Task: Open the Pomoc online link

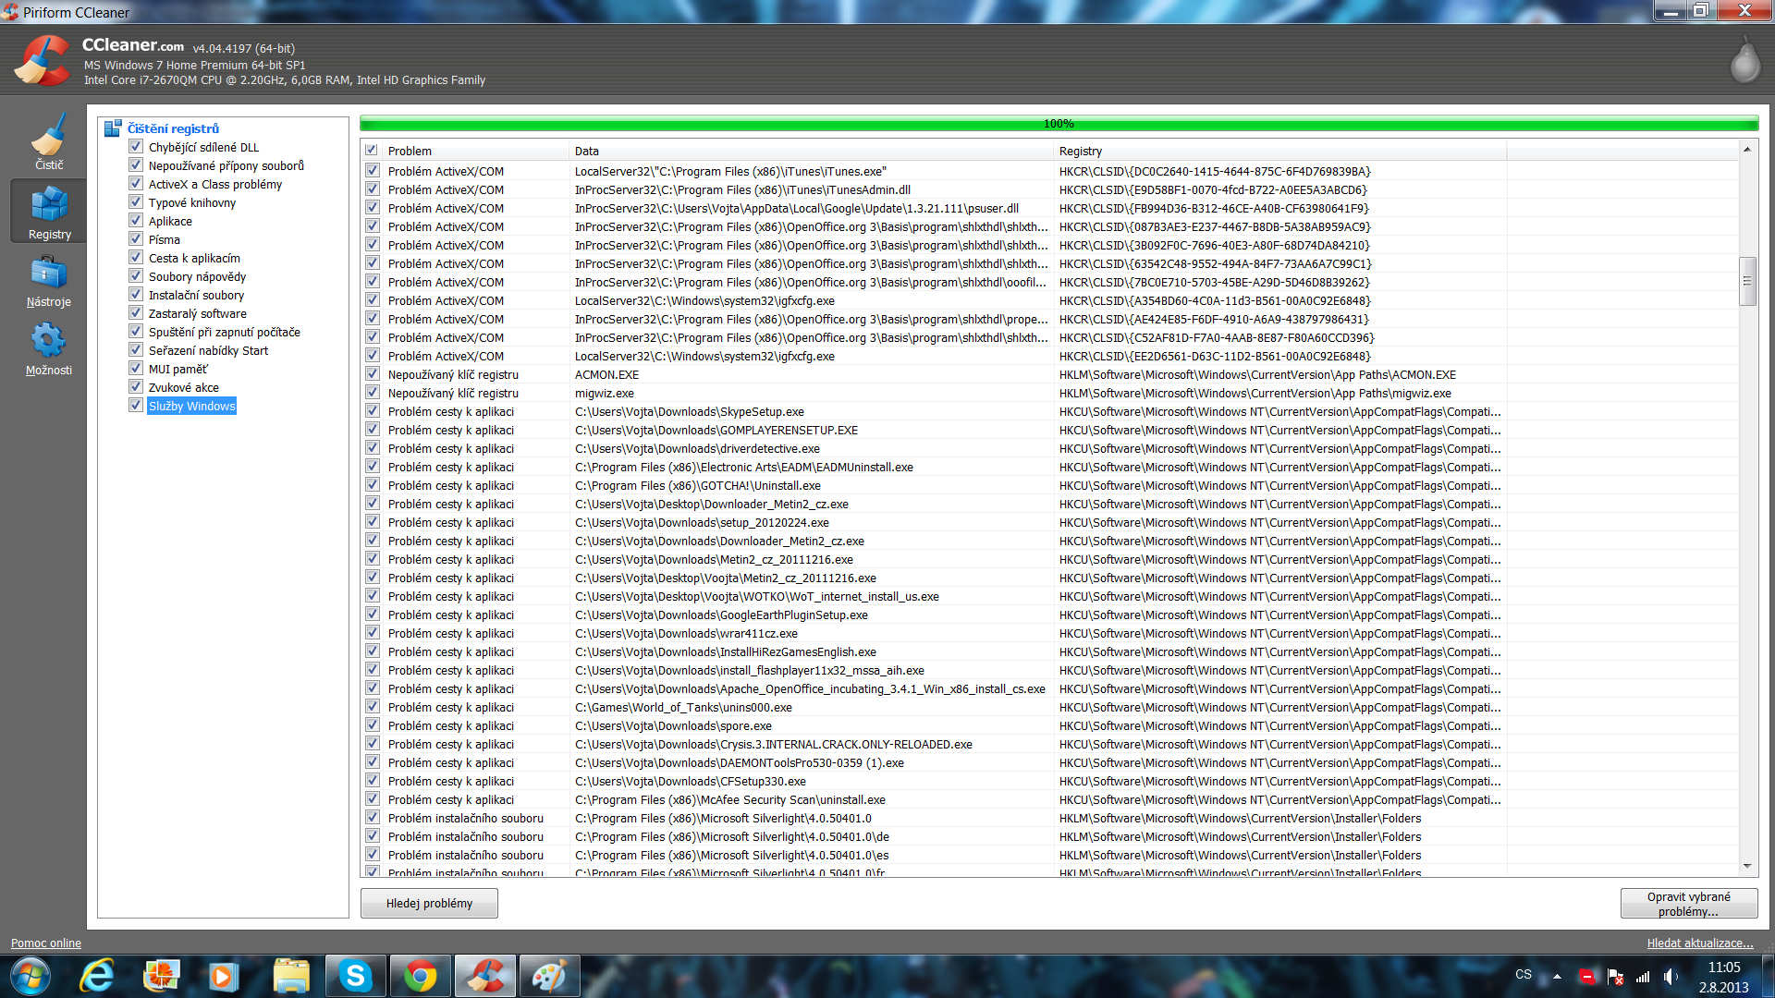Action: [46, 943]
